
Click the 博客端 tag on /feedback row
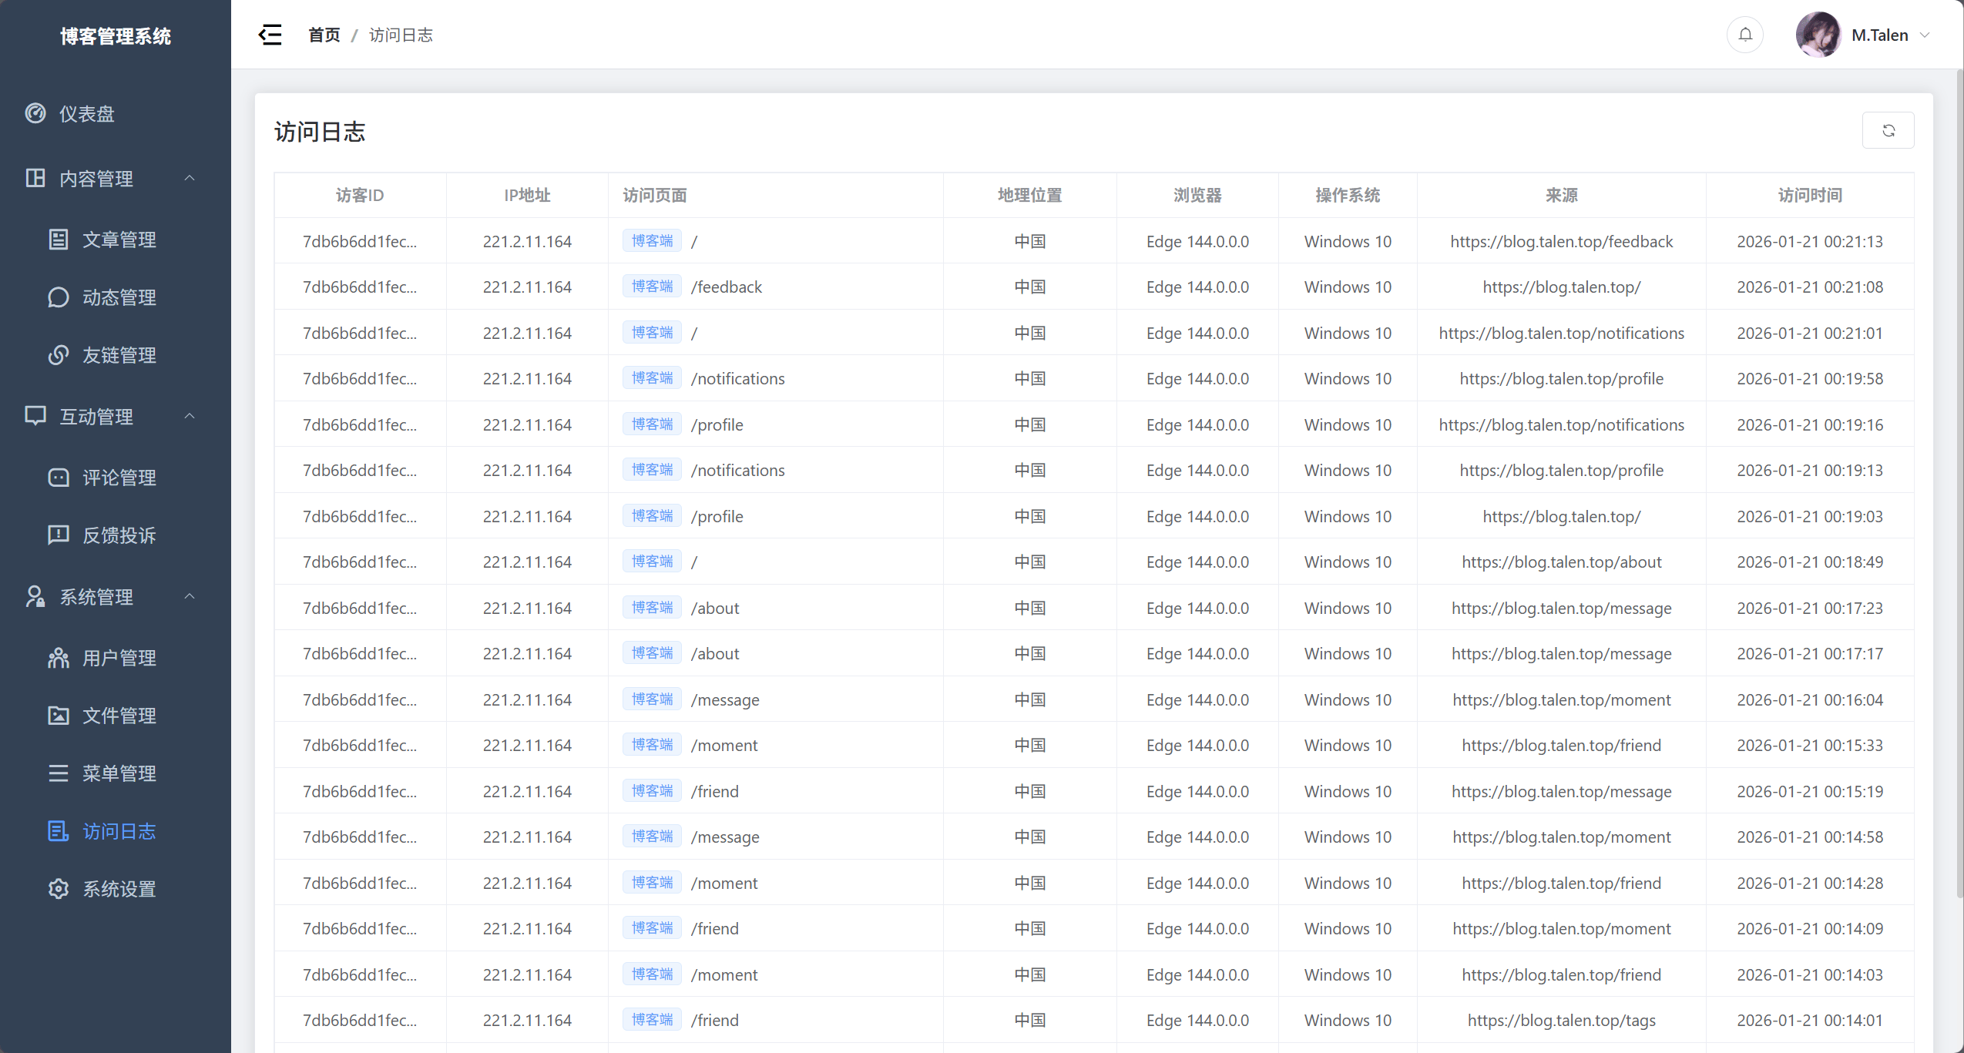point(652,287)
